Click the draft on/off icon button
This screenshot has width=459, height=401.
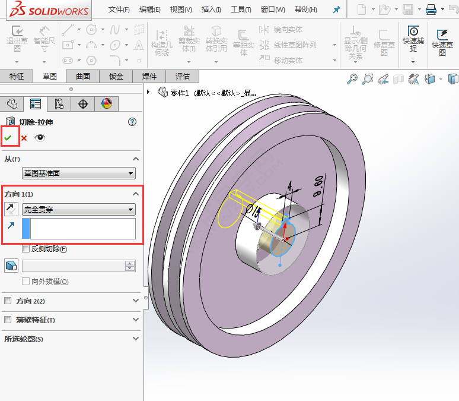(x=11, y=266)
